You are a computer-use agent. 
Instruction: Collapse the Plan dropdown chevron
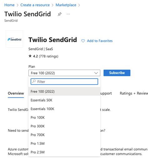click(x=96, y=73)
